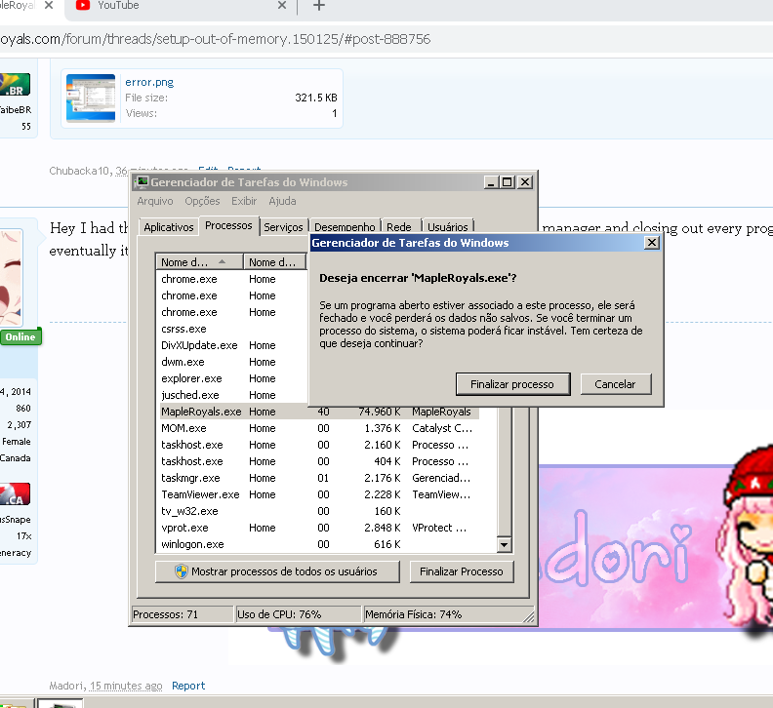Viewport: 773px width, 708px height.
Task: Select the vprot.exe process row
Action: click(x=319, y=528)
